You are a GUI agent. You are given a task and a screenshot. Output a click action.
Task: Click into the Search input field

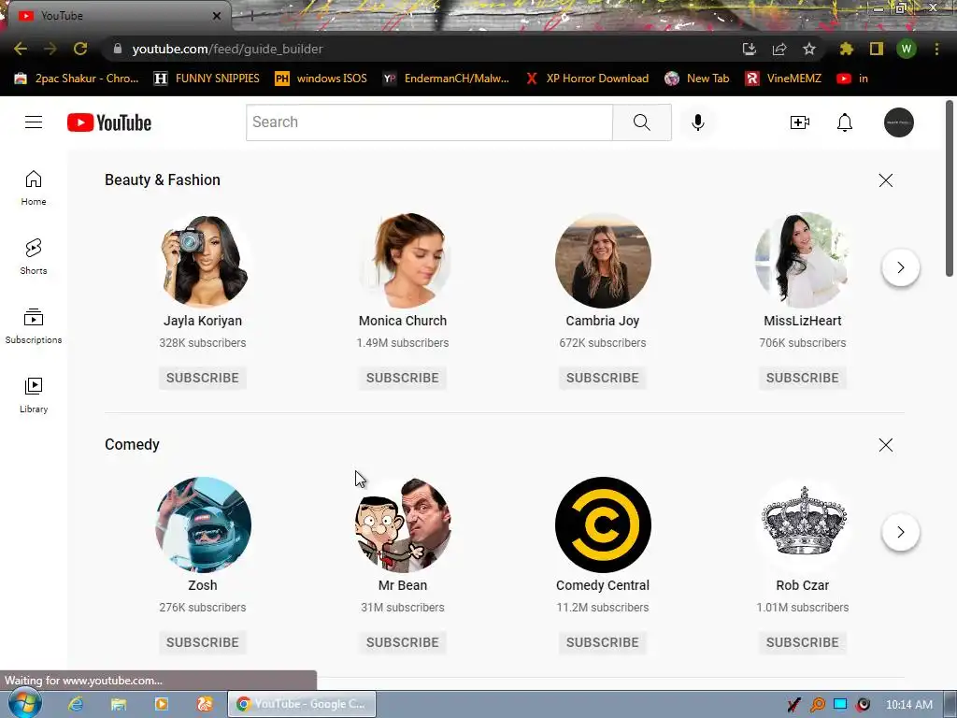[429, 122]
